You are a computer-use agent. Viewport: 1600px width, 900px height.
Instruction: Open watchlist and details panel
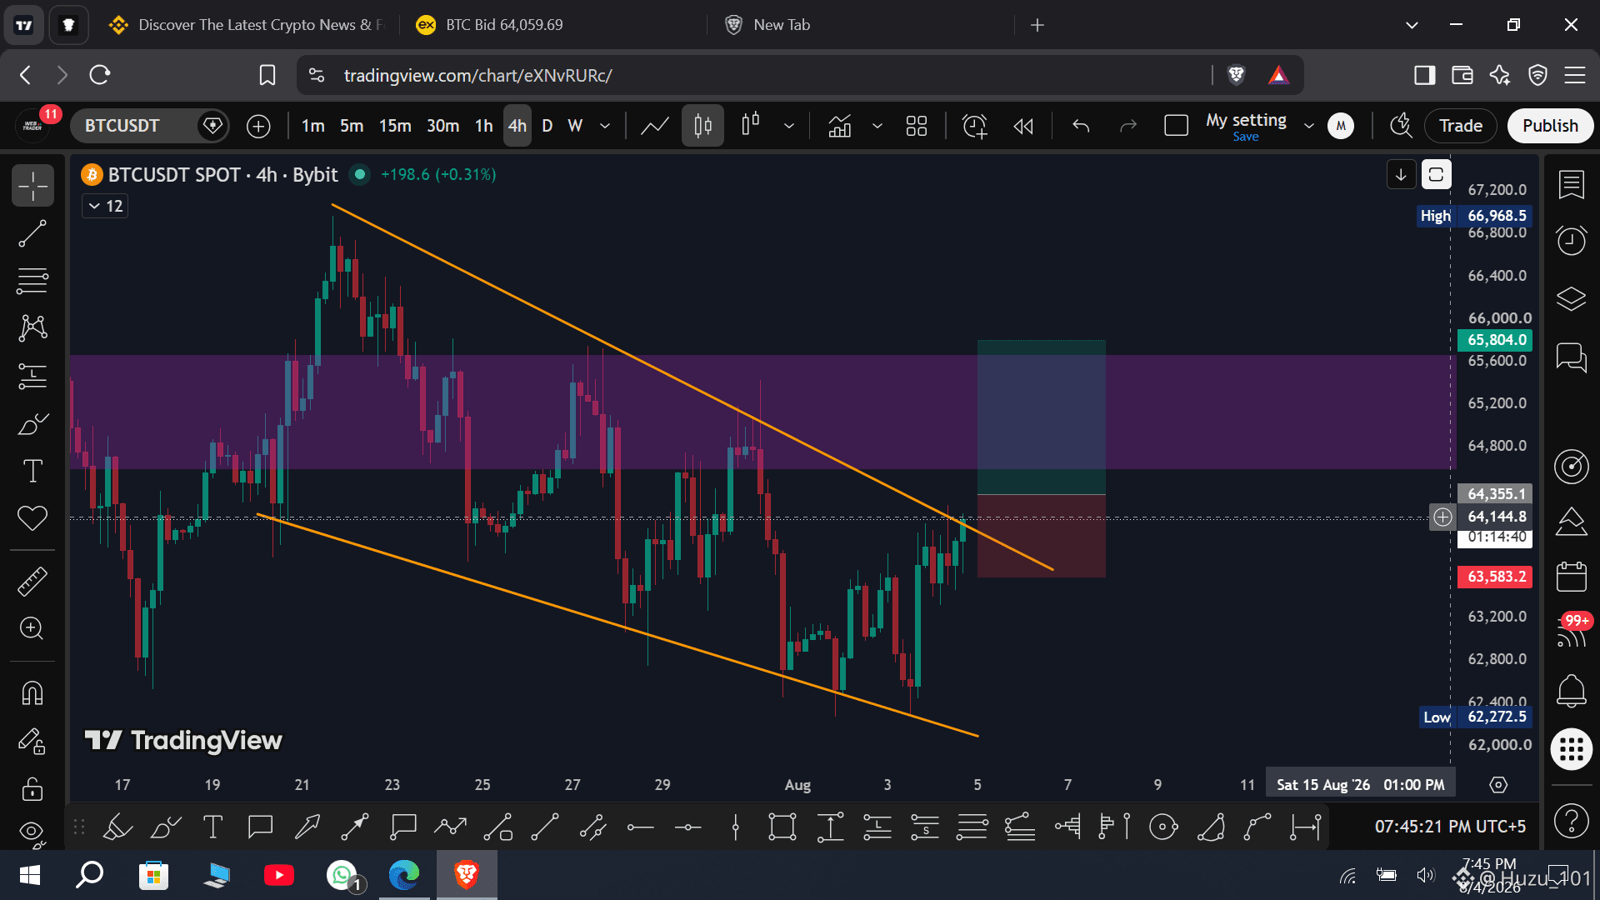coord(1572,185)
